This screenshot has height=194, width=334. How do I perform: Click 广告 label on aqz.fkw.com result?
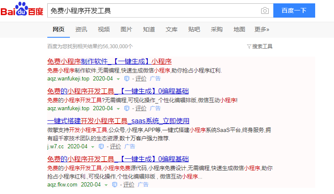143,185
